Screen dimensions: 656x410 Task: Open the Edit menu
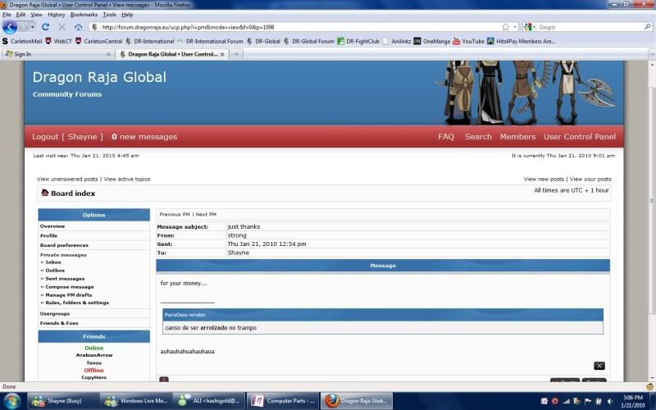(21, 14)
